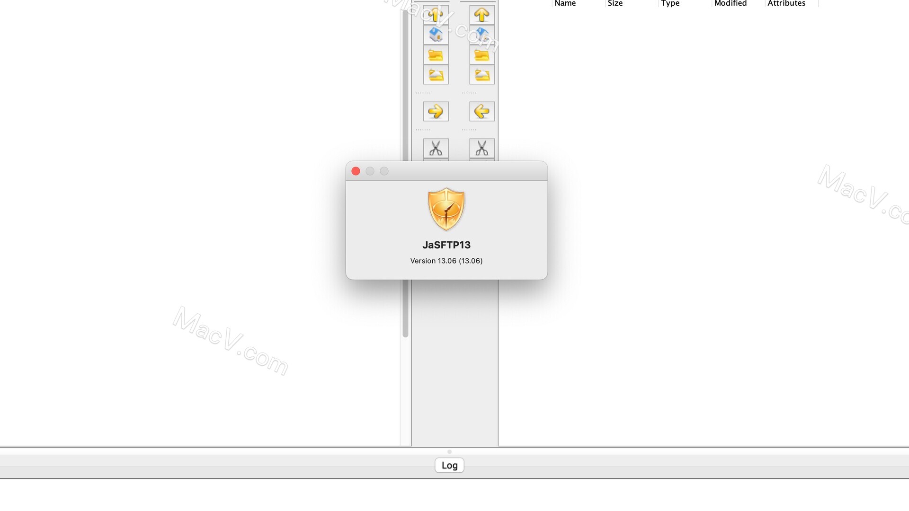Select the cut/scissors icon right panel
The width and height of the screenshot is (909, 511).
[481, 148]
